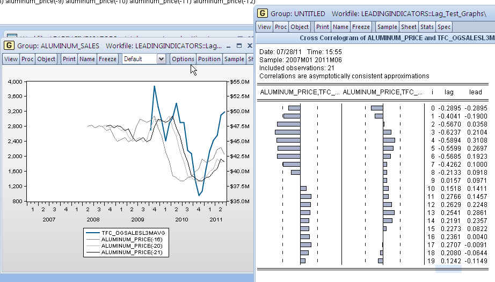Open Proc menu in UNTITLED group window
The width and height of the screenshot is (495, 282).
[x=281, y=27]
